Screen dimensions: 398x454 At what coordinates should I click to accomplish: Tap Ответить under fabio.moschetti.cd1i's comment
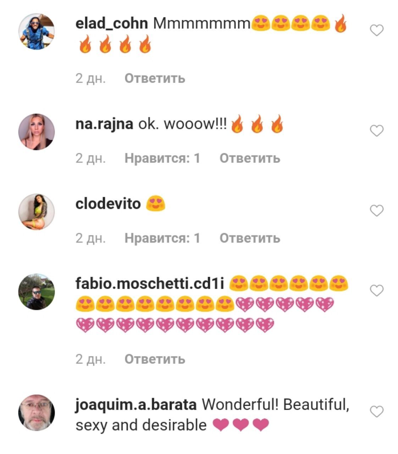(155, 359)
